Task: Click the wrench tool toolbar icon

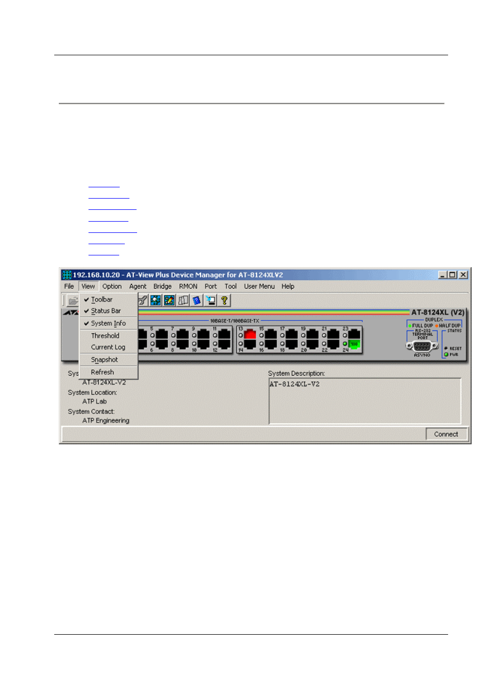Action: coord(142,300)
